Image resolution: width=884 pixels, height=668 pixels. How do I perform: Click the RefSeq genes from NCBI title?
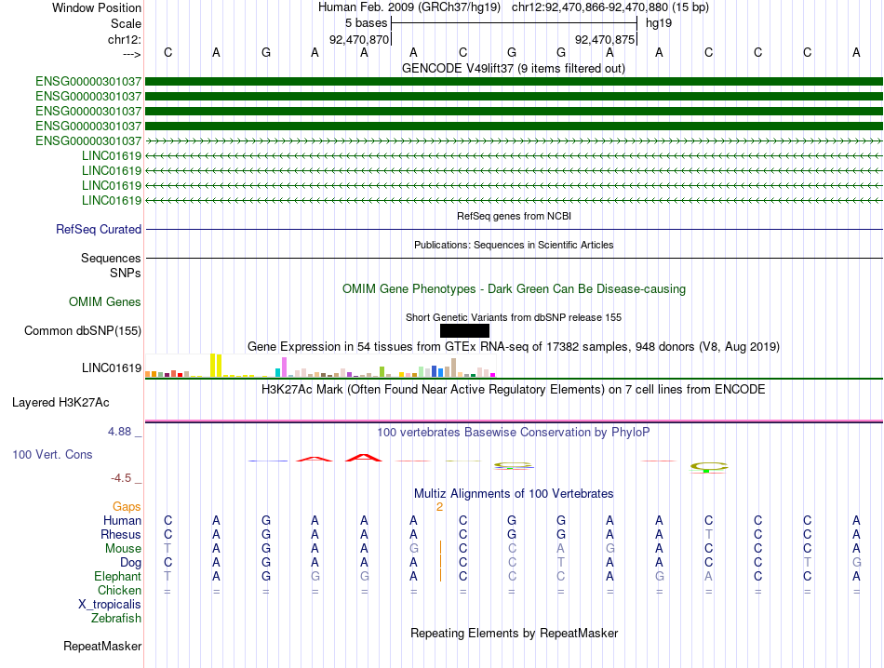(x=514, y=216)
